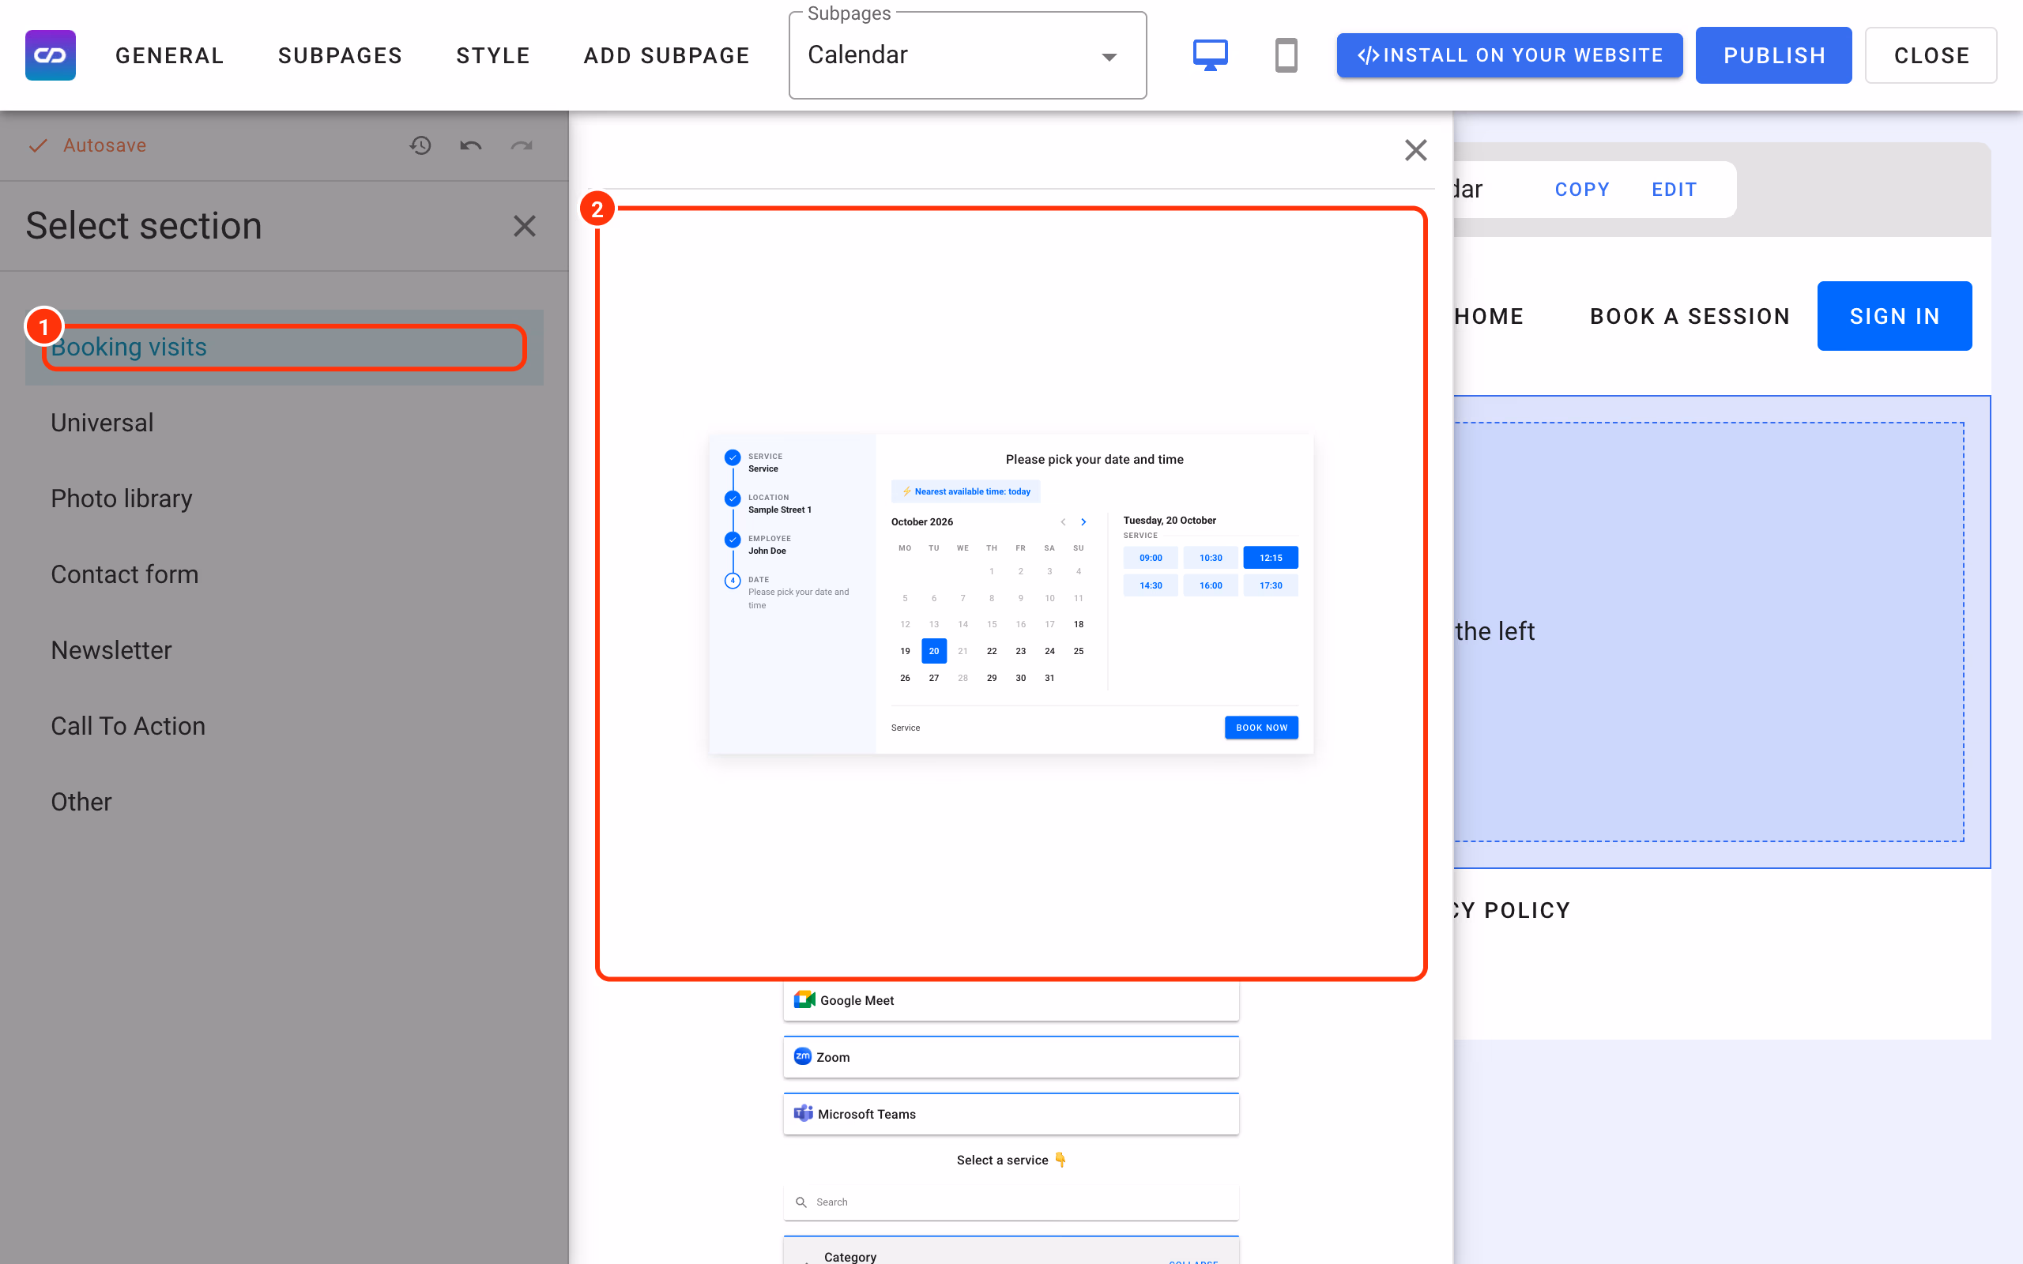Select the Zoom option

pyautogui.click(x=1011, y=1057)
